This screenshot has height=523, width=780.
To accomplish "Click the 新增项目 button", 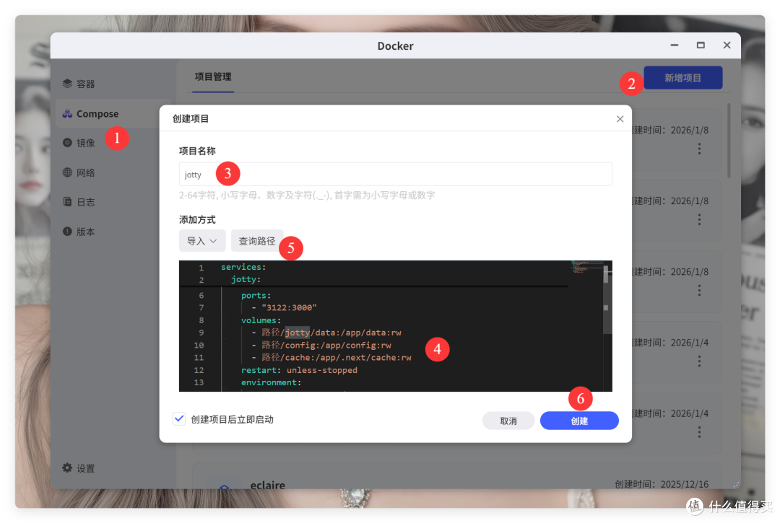I will coord(683,78).
